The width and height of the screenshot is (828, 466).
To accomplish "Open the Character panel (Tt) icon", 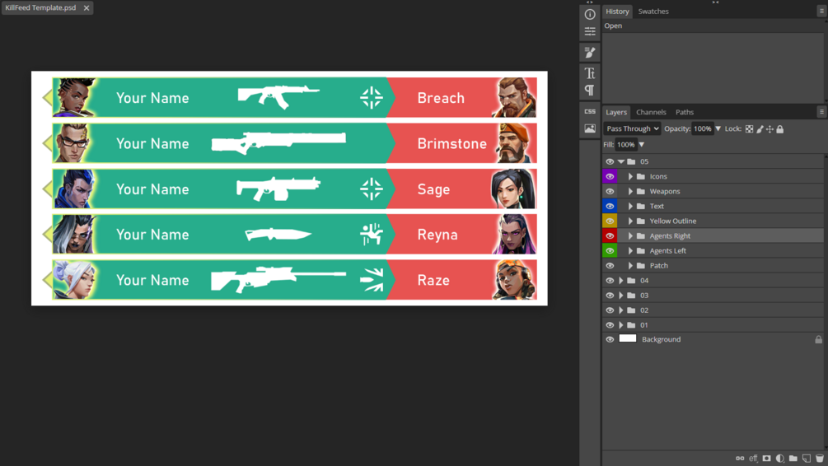I will coord(590,72).
